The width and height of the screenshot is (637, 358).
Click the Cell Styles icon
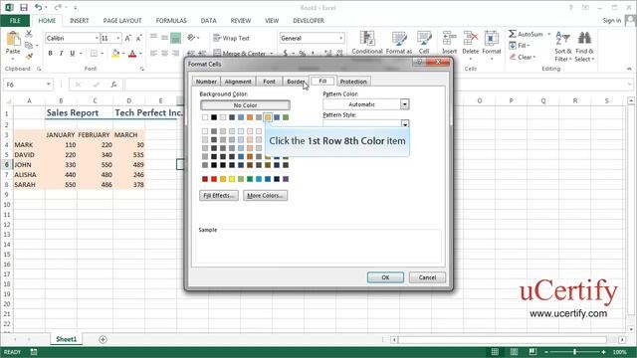(424, 39)
